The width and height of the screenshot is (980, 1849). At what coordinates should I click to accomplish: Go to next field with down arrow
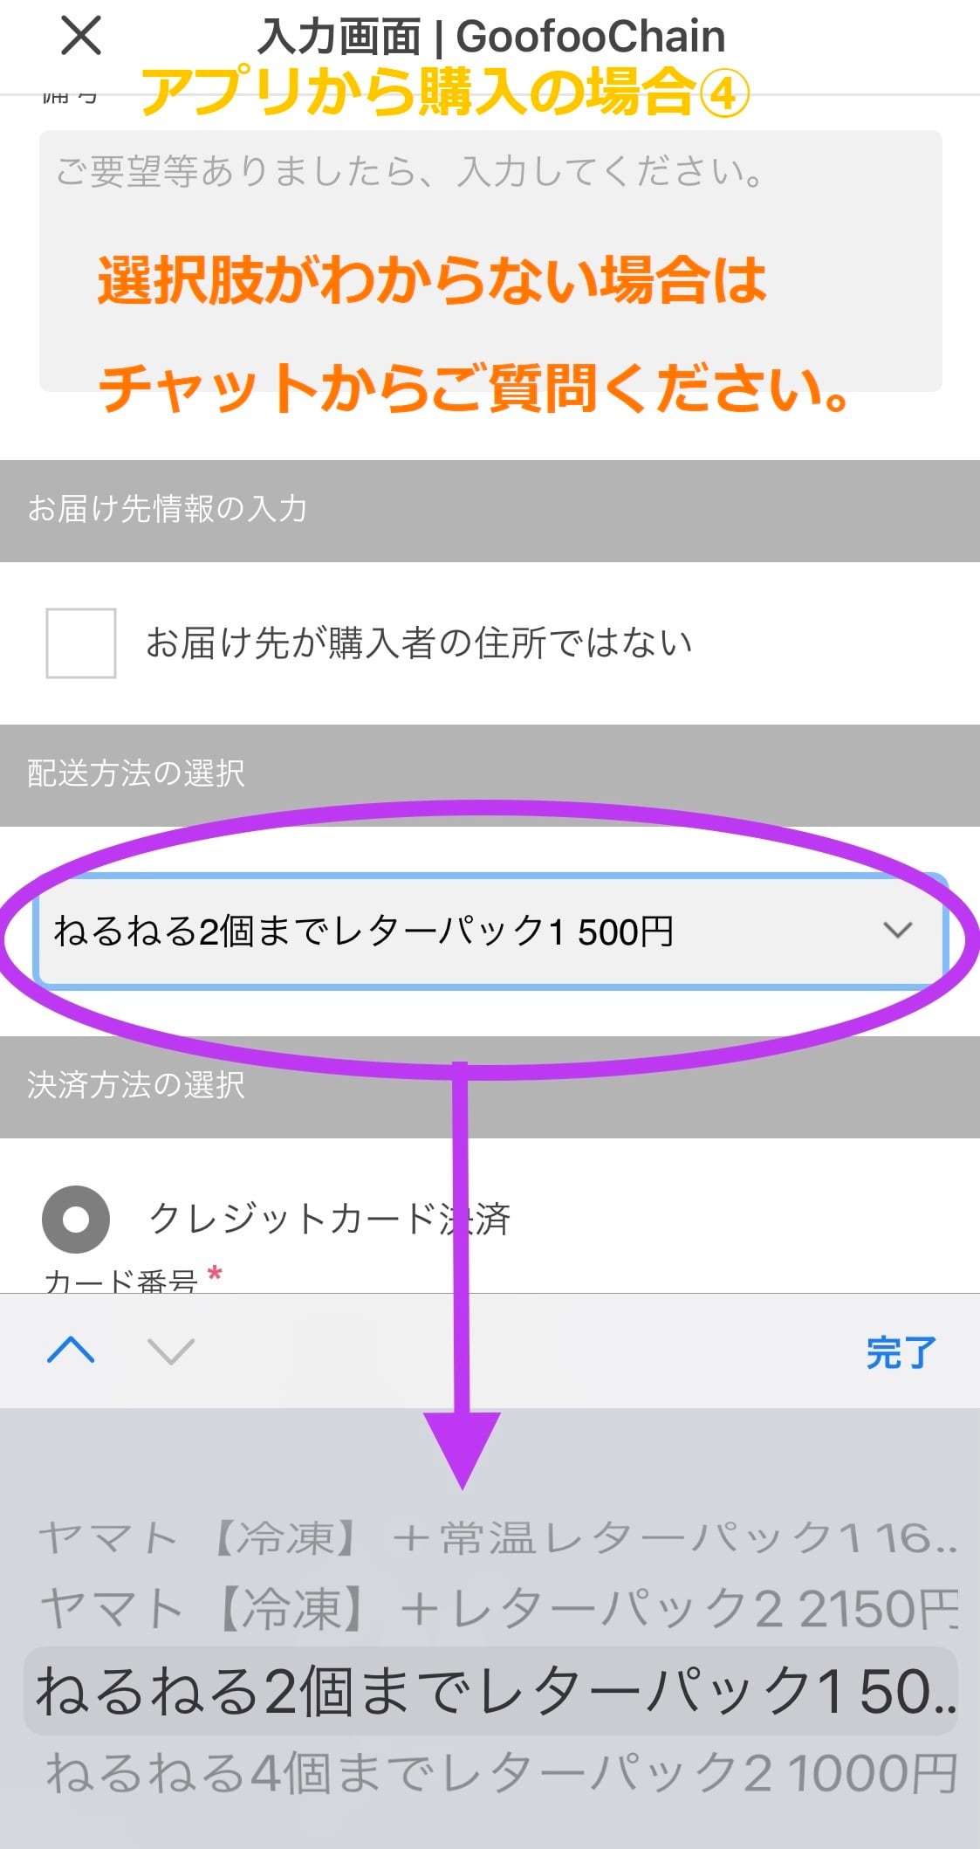pos(171,1351)
